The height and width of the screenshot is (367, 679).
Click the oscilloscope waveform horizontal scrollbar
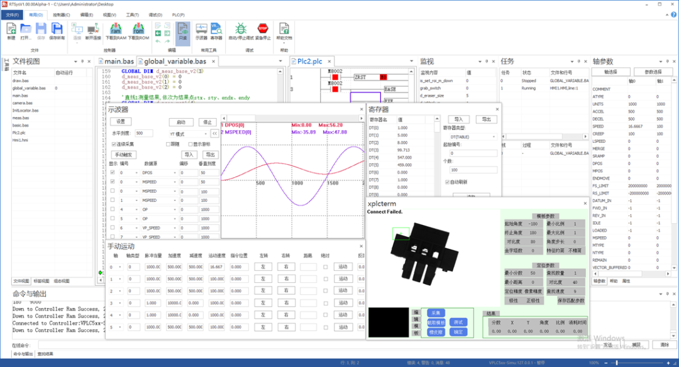(293, 118)
